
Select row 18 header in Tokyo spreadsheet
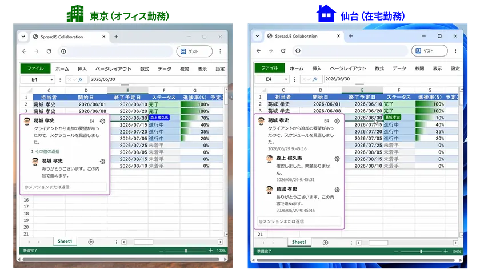26,213
